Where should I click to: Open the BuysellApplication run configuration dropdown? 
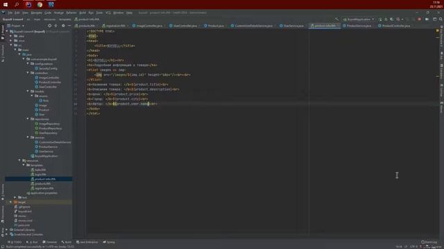click(359, 19)
